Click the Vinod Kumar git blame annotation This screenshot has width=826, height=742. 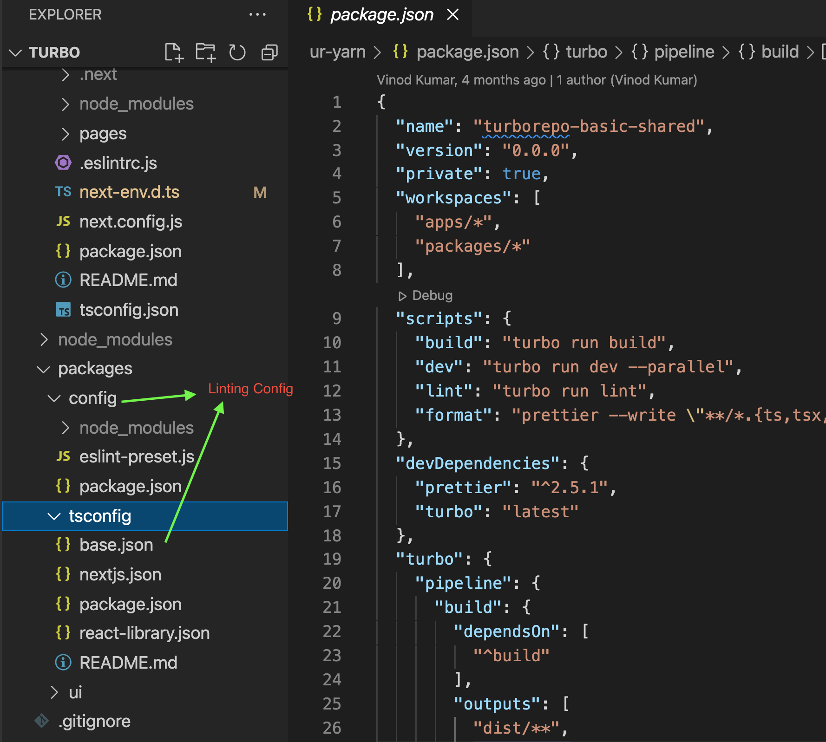[537, 80]
